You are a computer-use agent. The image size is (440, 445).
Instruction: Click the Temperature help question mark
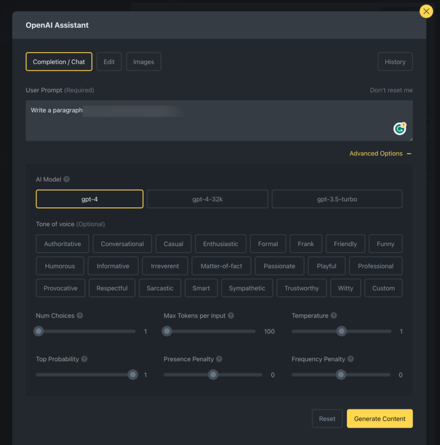coord(334,316)
